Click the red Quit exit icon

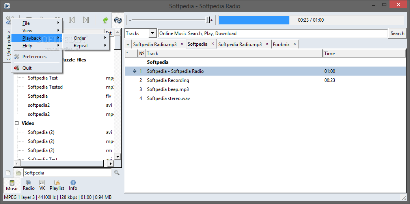[17, 68]
